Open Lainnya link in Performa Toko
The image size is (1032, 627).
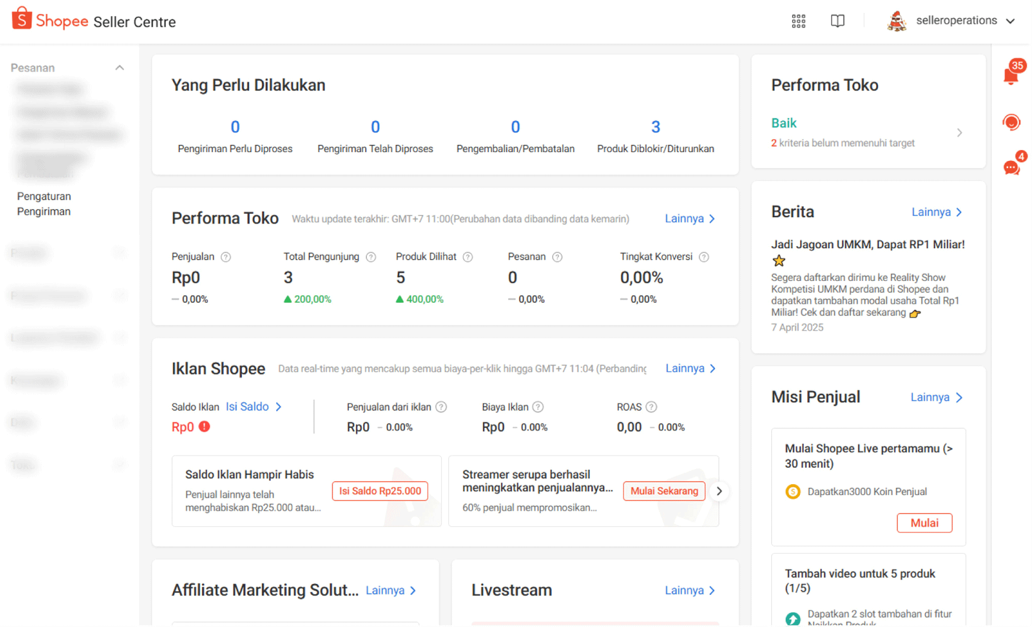(690, 219)
